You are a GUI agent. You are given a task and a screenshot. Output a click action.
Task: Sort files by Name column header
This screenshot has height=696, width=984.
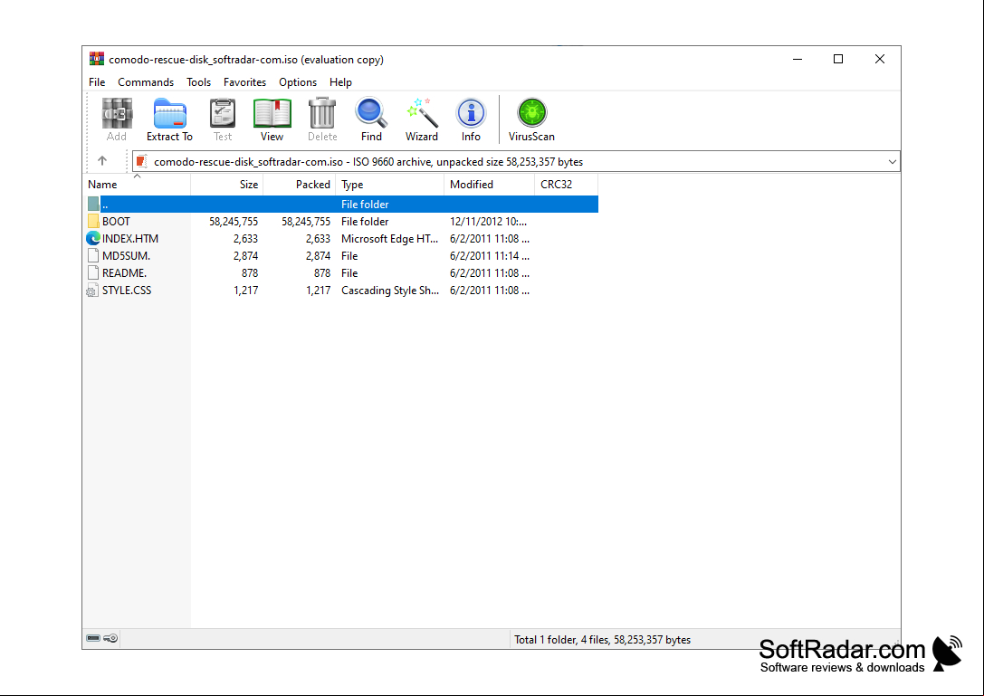coord(137,185)
